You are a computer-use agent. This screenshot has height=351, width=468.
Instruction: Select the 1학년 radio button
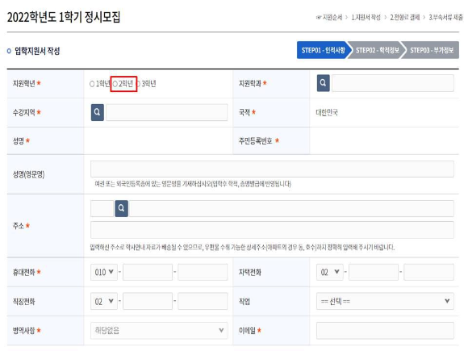tap(92, 84)
